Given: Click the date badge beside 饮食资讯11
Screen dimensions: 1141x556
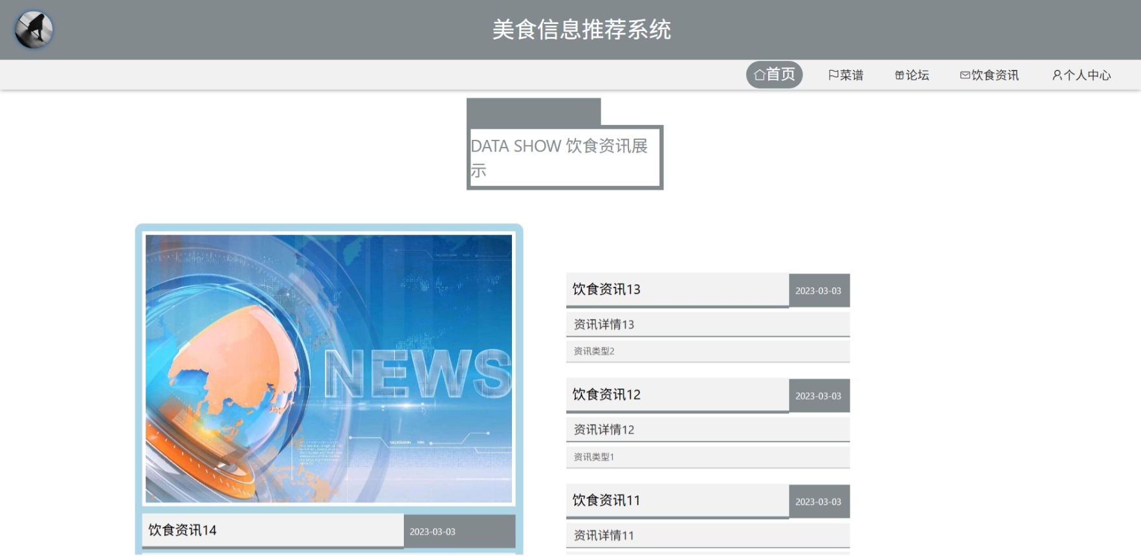Looking at the screenshot, I should 819,502.
